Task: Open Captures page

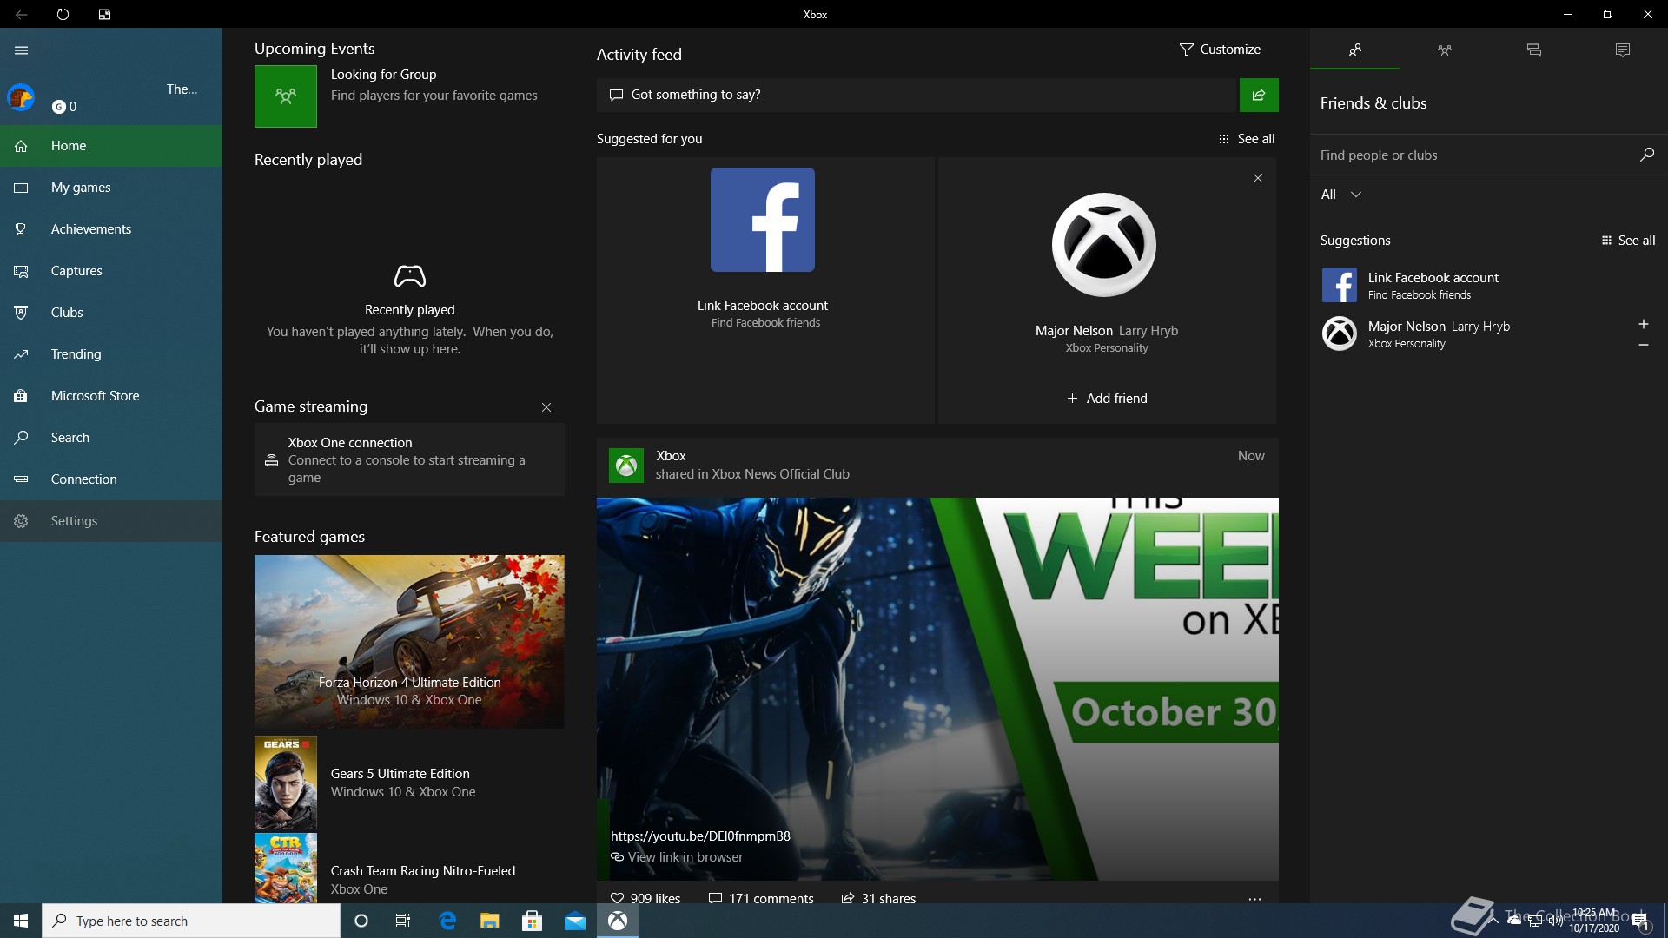Action: (111, 271)
